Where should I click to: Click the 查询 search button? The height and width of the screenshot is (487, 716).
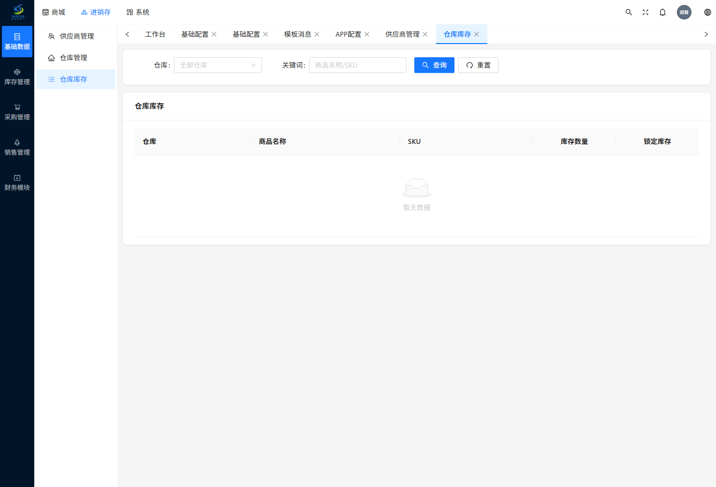pyautogui.click(x=434, y=65)
